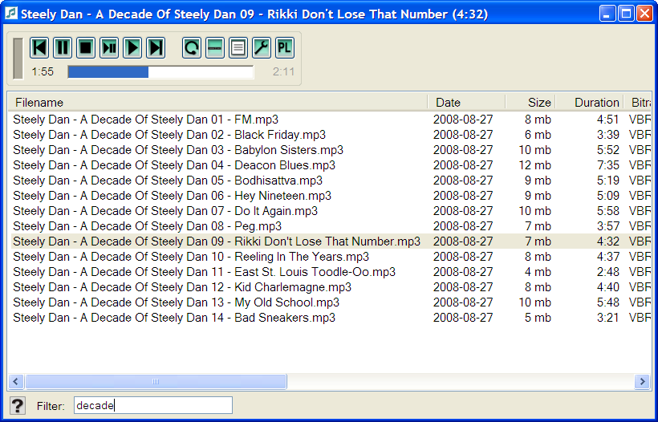Select the track 12 - Kid Charlemagne.mp3

182,287
